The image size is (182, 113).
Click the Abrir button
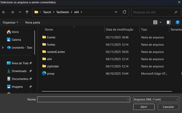144,107
